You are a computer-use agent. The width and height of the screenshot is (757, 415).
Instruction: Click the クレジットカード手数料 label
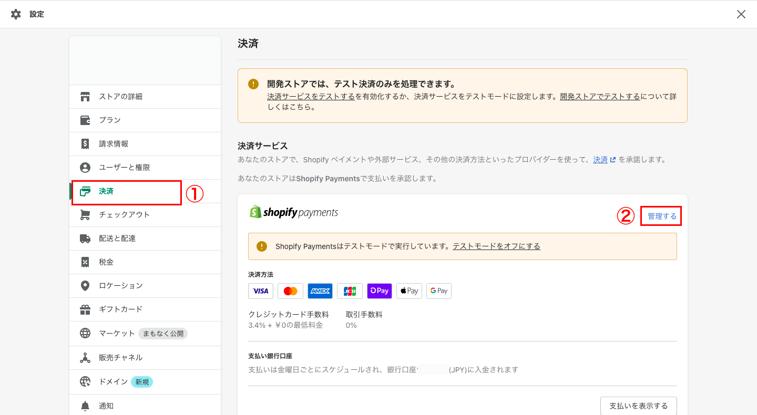[x=289, y=315]
